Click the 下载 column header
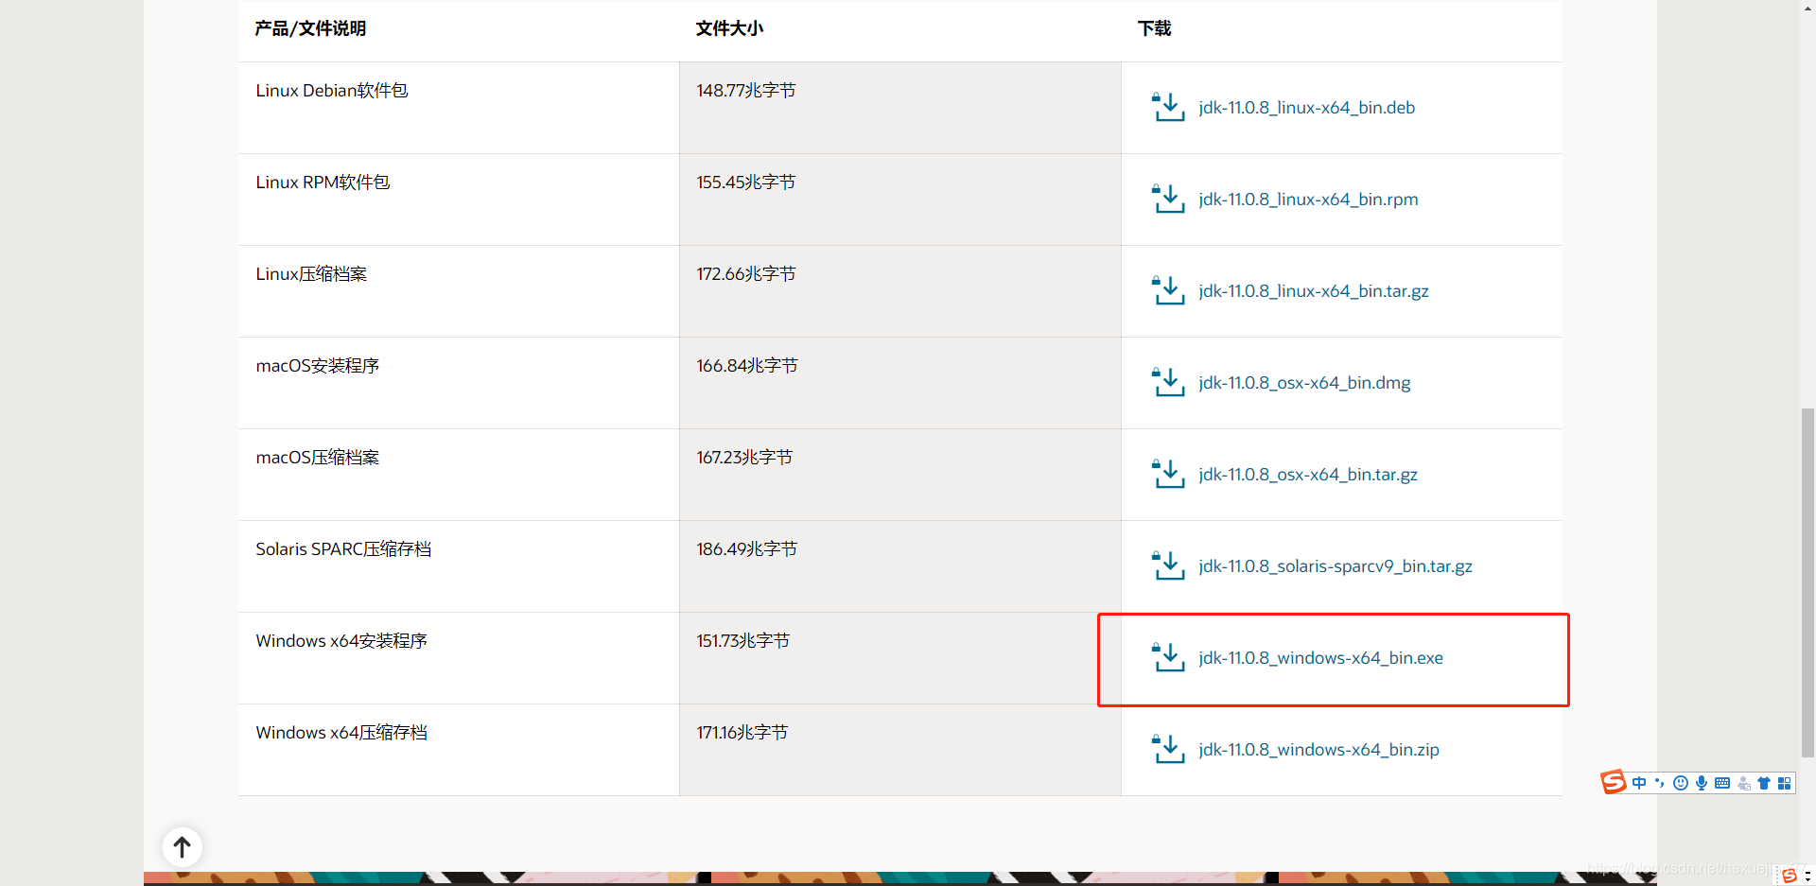Screen dimensions: 1816x886 click(1154, 28)
